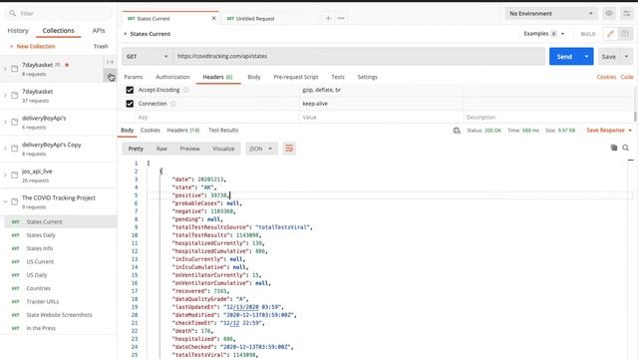This screenshot has width=638, height=359.
Task: Open the Send button dropdown arrow
Action: (586, 56)
